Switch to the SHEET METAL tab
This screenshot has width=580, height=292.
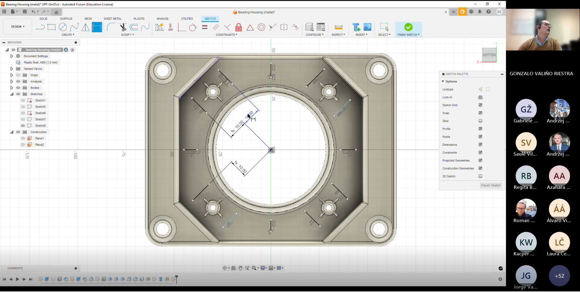pos(112,18)
